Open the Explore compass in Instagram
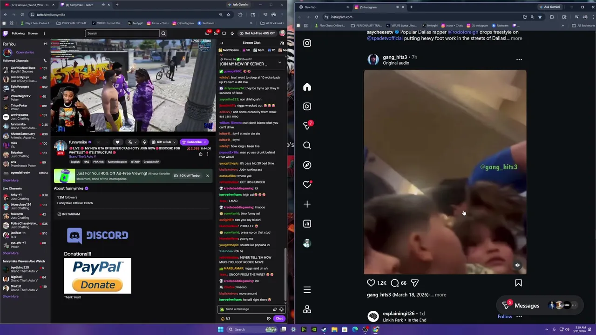This screenshot has height=335, width=596. click(x=307, y=165)
